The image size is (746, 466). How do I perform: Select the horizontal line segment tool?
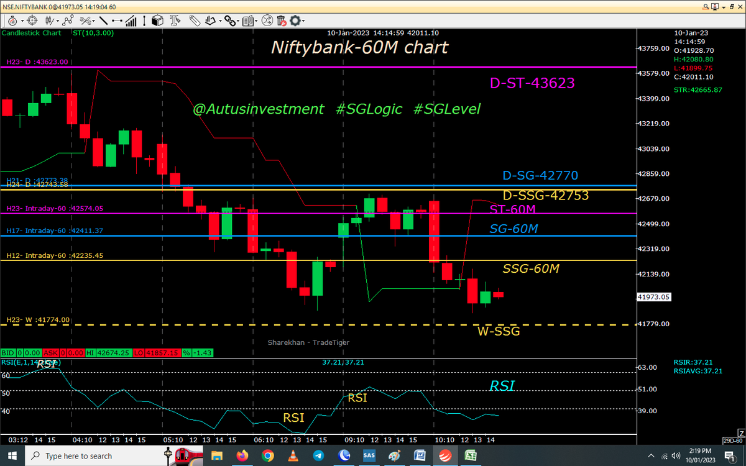(116, 21)
